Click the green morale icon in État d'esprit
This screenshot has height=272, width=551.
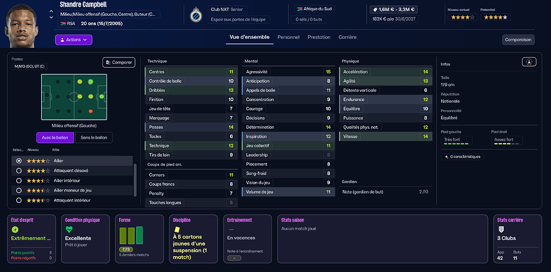(16, 230)
